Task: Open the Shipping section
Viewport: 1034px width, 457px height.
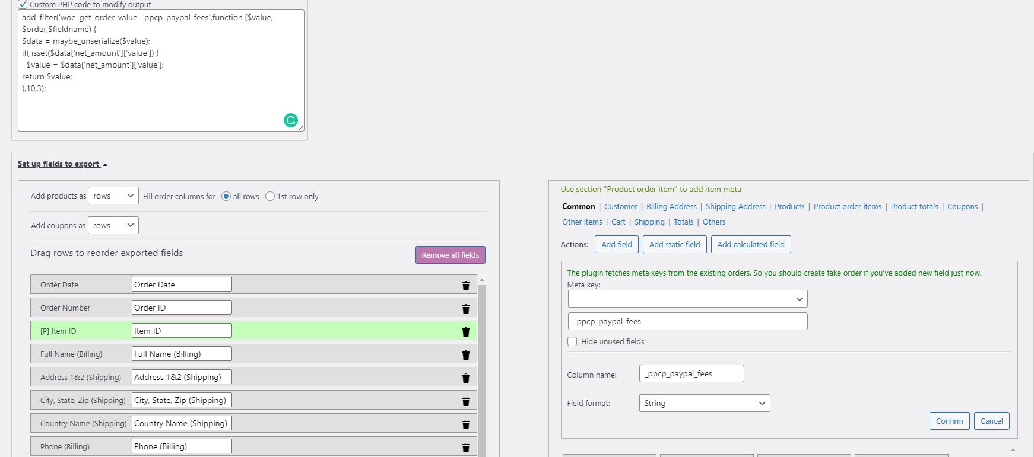Action: (649, 222)
